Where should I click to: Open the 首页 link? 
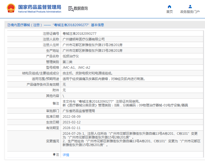tap(169, 12)
